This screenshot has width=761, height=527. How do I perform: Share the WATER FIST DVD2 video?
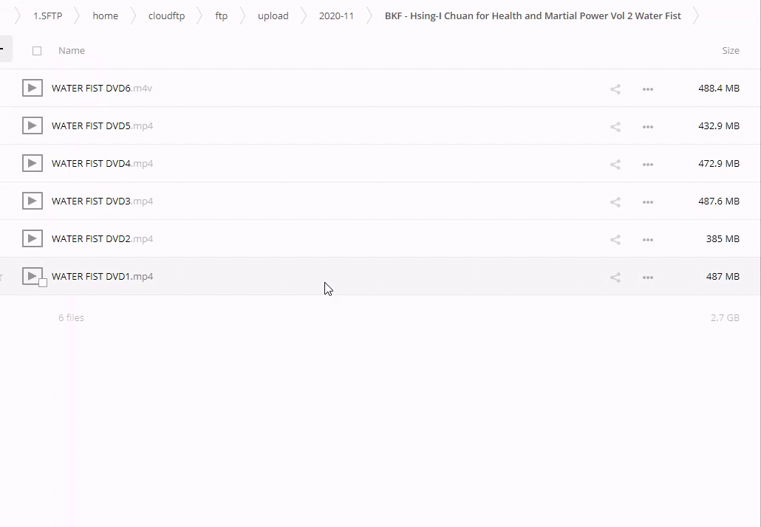pyautogui.click(x=615, y=240)
